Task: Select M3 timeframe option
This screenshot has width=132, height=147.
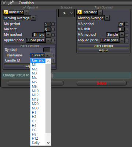Action: coord(38,73)
